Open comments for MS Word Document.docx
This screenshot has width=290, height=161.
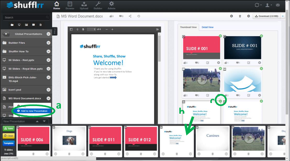click(121, 16)
